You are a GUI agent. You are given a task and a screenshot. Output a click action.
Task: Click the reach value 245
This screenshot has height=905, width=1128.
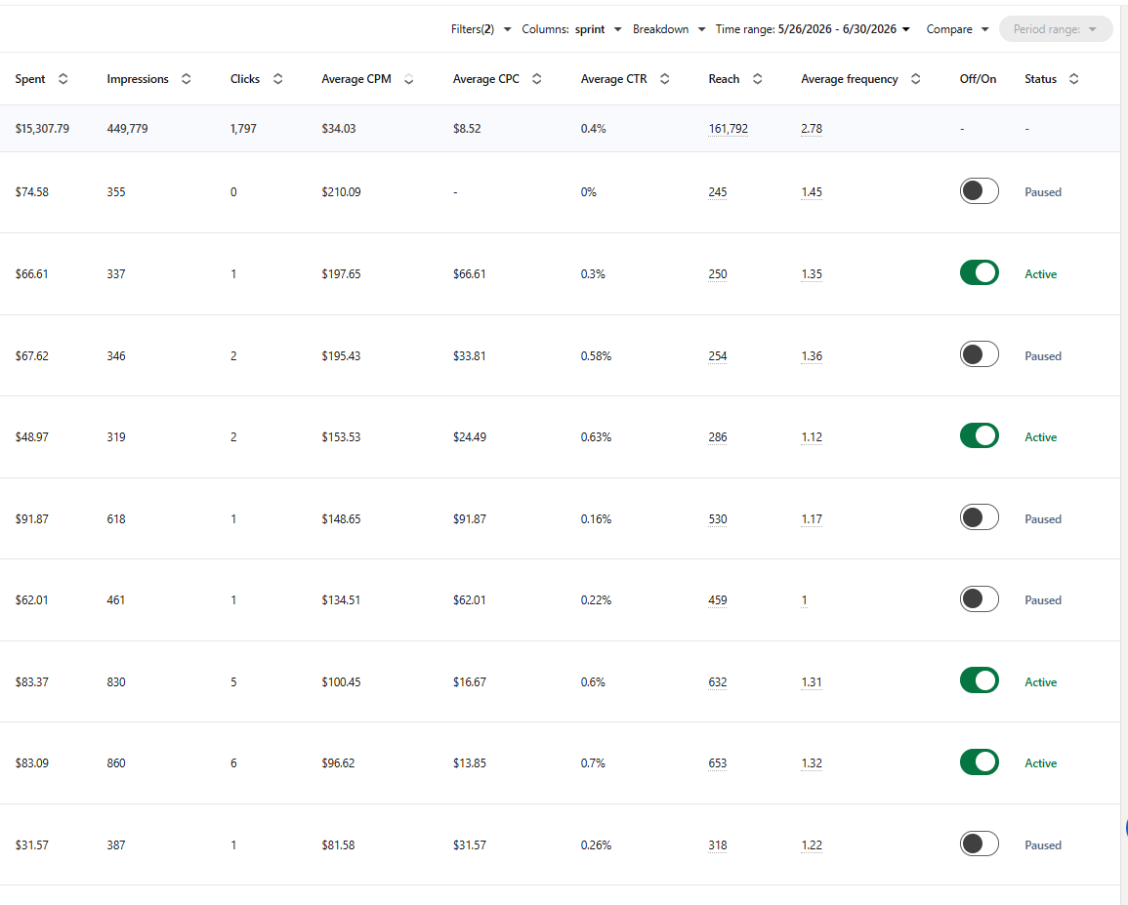[717, 192]
